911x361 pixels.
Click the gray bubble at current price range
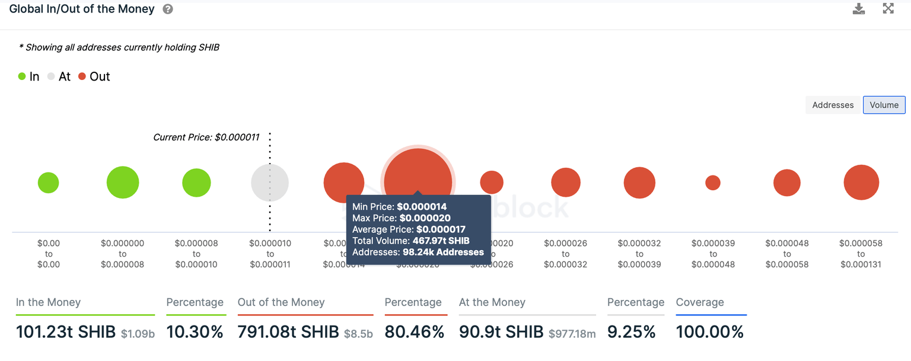(270, 183)
